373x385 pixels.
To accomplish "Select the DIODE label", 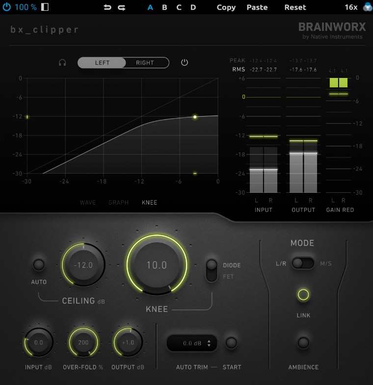I will [232, 265].
